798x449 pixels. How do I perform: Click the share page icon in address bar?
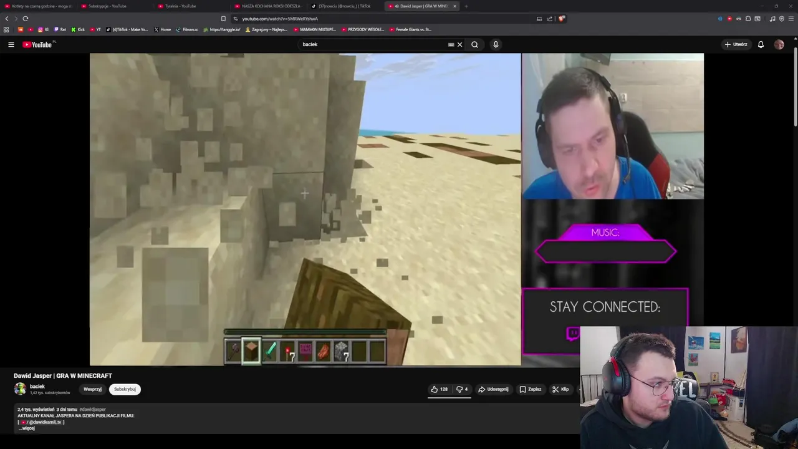pyautogui.click(x=549, y=19)
